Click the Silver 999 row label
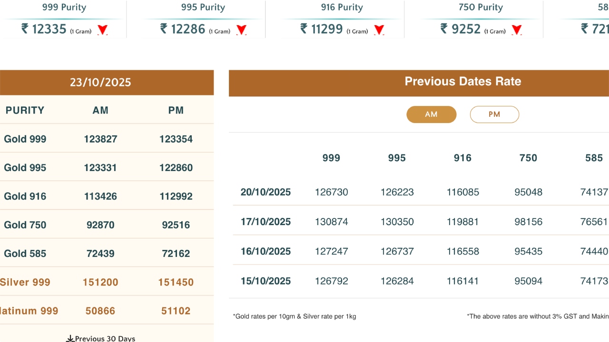The height and width of the screenshot is (342, 609). pyautogui.click(x=25, y=282)
